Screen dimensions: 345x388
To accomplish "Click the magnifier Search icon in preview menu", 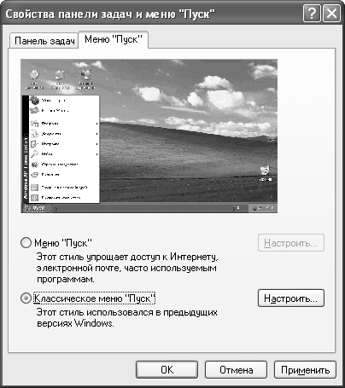I will (x=34, y=153).
